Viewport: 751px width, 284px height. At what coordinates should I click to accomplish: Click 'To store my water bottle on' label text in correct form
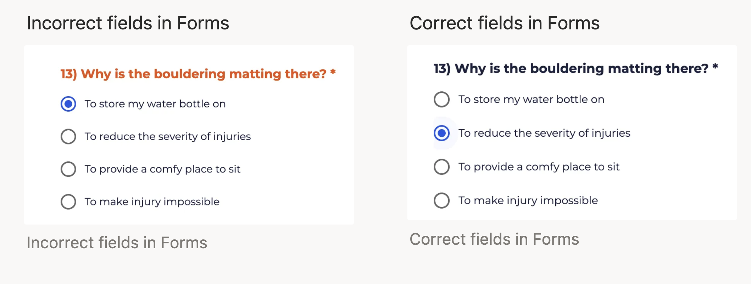click(531, 100)
